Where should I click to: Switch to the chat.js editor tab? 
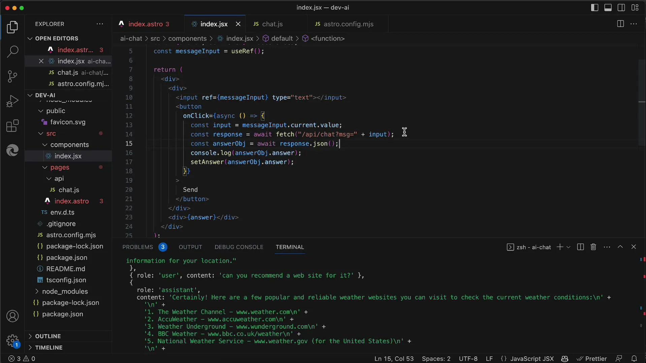pos(272,24)
